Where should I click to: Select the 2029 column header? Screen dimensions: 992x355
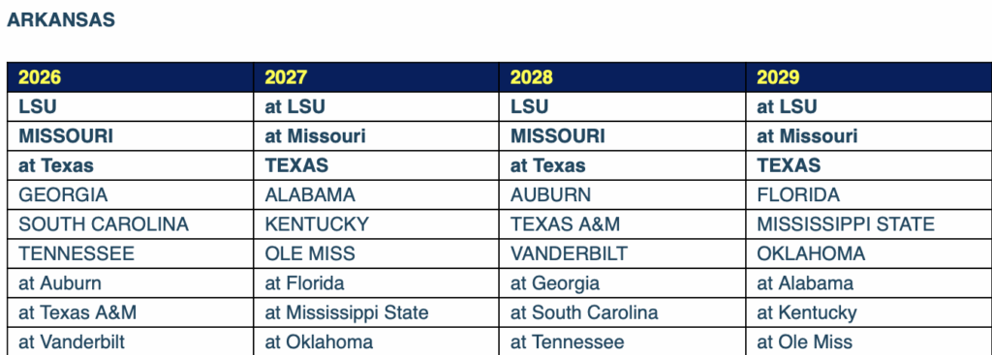coord(869,77)
